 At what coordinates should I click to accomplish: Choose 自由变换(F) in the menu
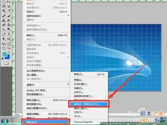(47, 53)
